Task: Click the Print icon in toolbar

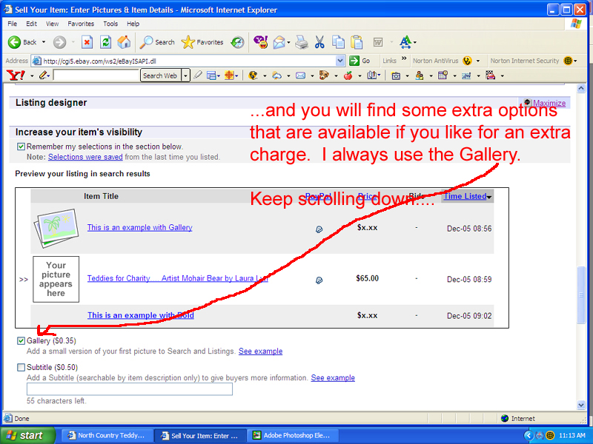Action: [x=302, y=42]
